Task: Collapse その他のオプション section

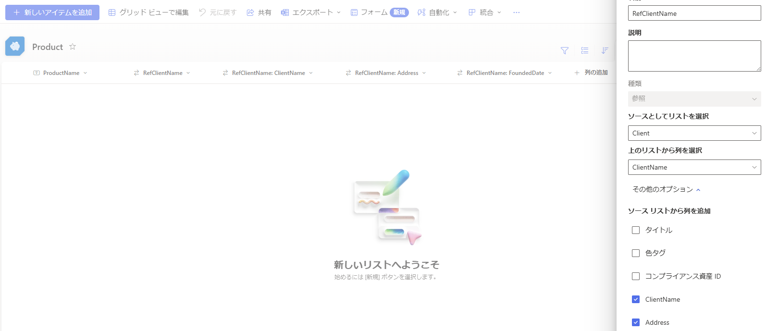Action: point(667,189)
